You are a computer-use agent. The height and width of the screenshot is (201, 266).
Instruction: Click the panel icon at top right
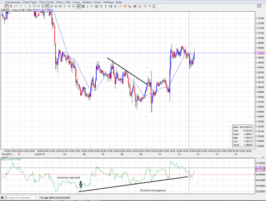click(x=259, y=6)
